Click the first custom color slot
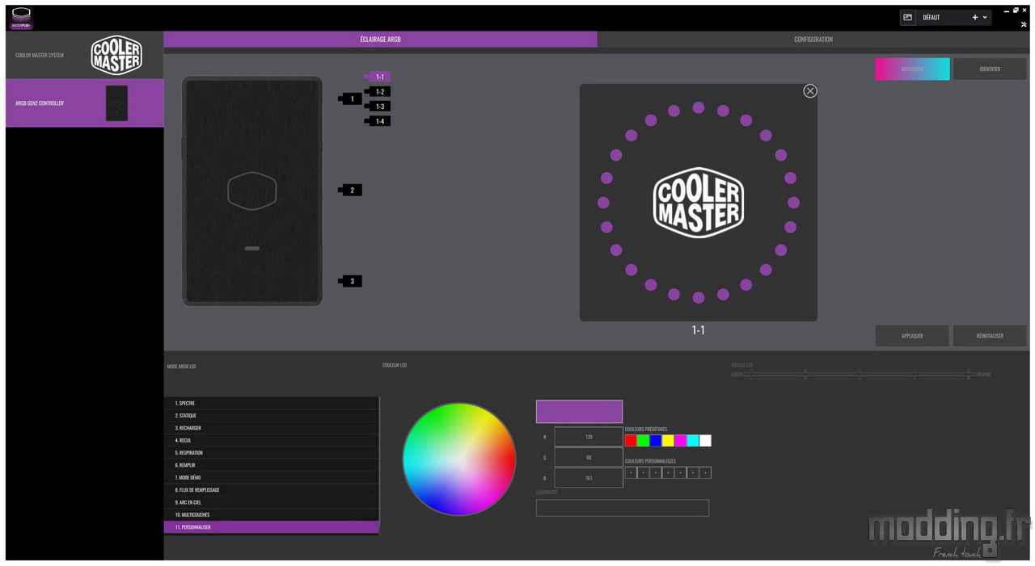Screen dimensions: 1035x566 coord(631,473)
